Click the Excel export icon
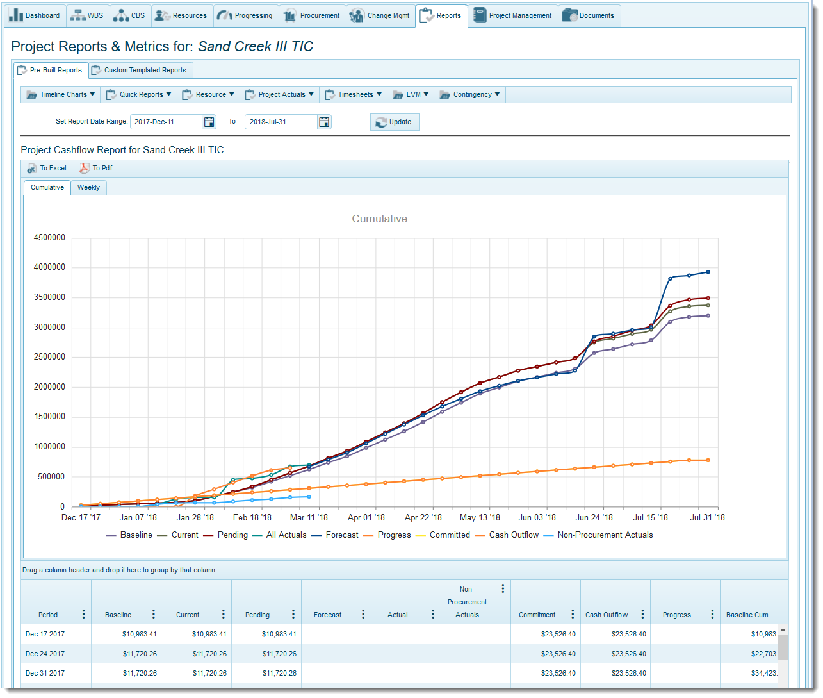This screenshot has width=823, height=698. (31, 168)
